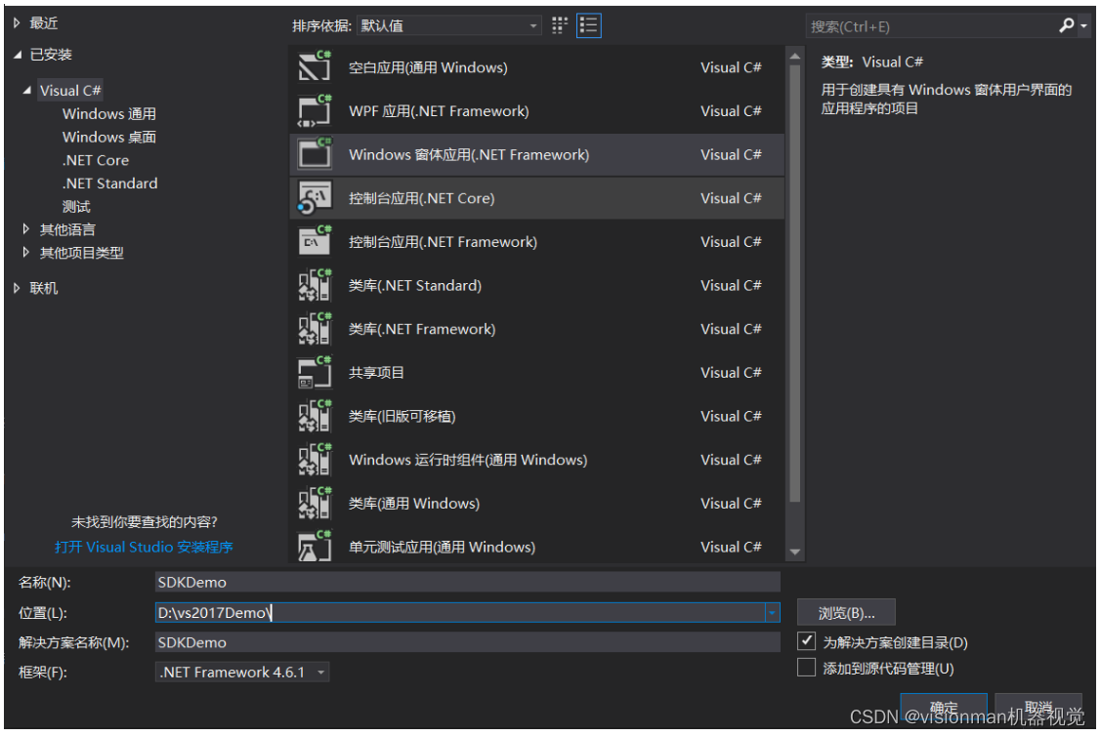Select WPF 应用(.NET Framework) row text

click(438, 111)
